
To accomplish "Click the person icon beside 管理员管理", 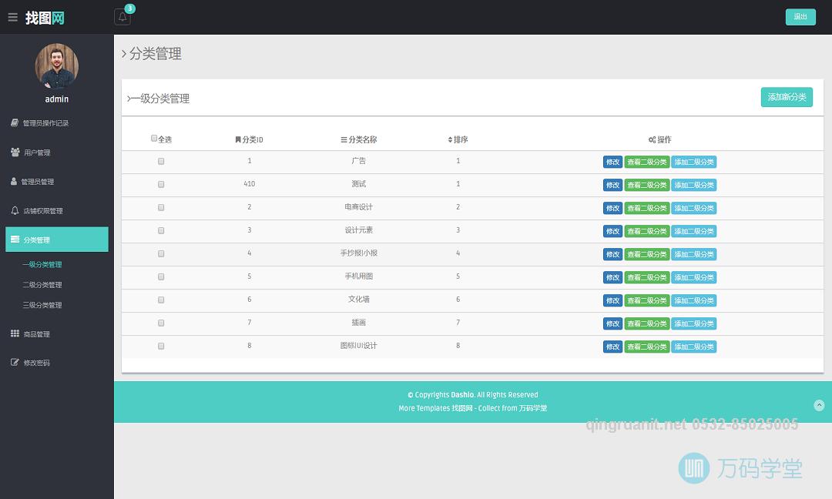I will 14,182.
